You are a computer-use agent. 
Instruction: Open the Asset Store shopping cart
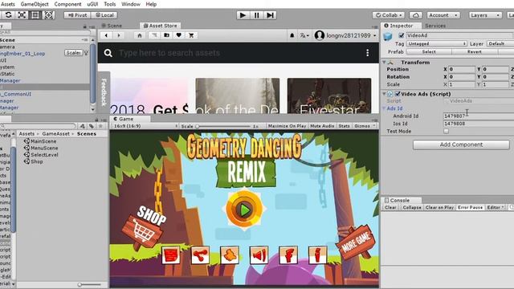191,35
